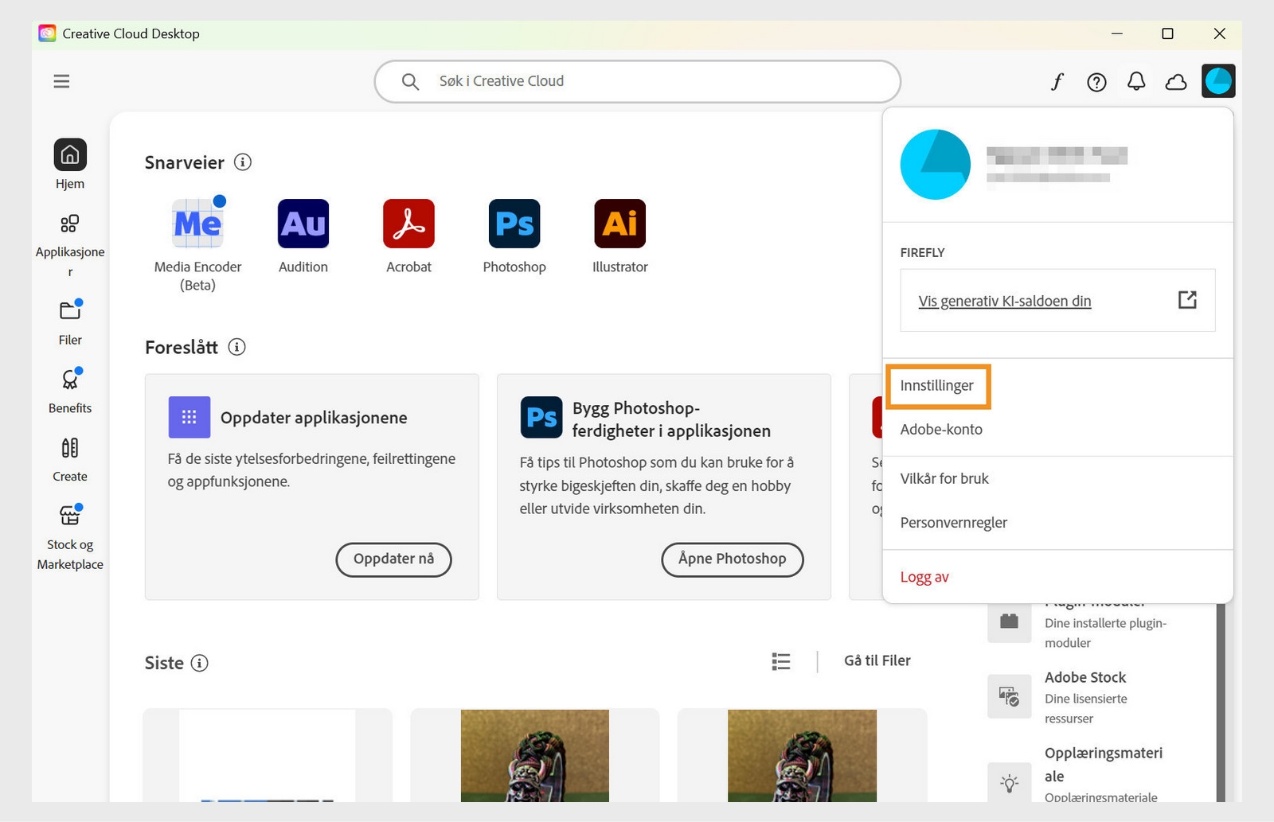Click Oppdater nå to update applications
The image size is (1274, 822).
coord(393,559)
